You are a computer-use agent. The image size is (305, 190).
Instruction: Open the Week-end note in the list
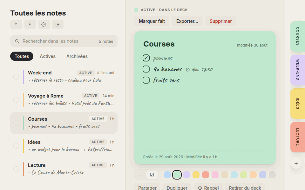tap(64, 77)
